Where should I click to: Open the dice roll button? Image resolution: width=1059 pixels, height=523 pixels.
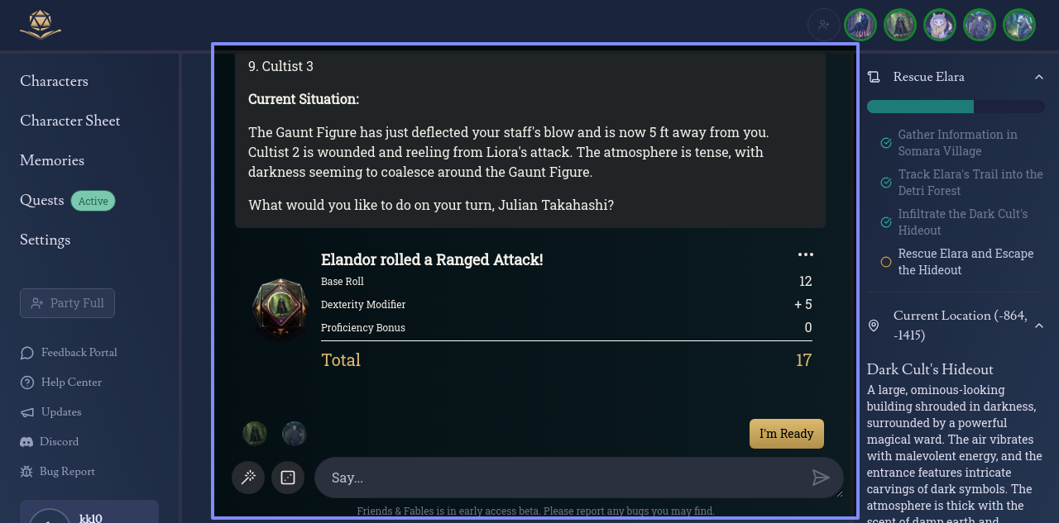288,478
